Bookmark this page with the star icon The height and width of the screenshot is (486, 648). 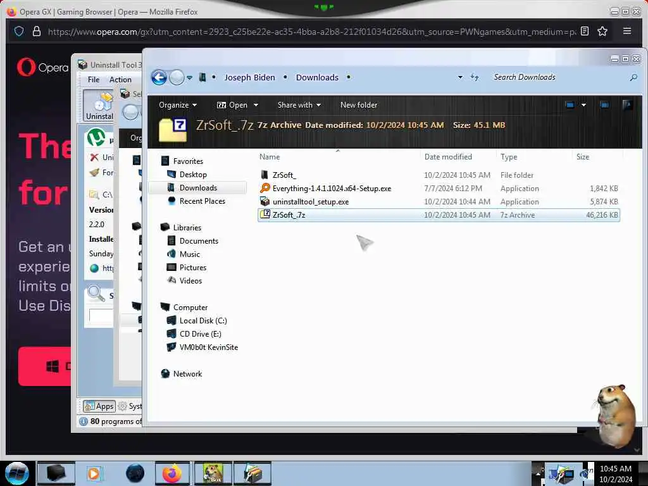point(602,32)
